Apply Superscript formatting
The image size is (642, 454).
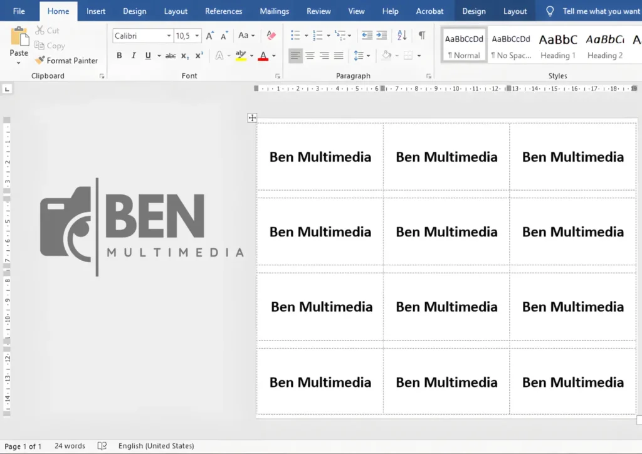(199, 56)
